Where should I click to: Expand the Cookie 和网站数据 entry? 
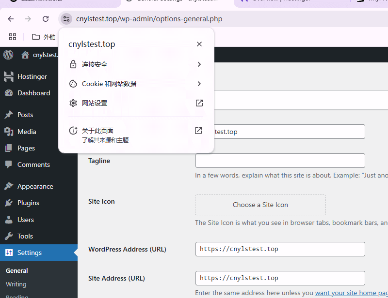[x=136, y=84]
